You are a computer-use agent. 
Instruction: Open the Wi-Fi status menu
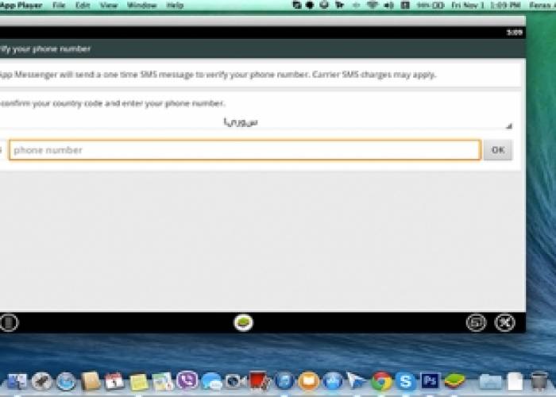(x=373, y=5)
